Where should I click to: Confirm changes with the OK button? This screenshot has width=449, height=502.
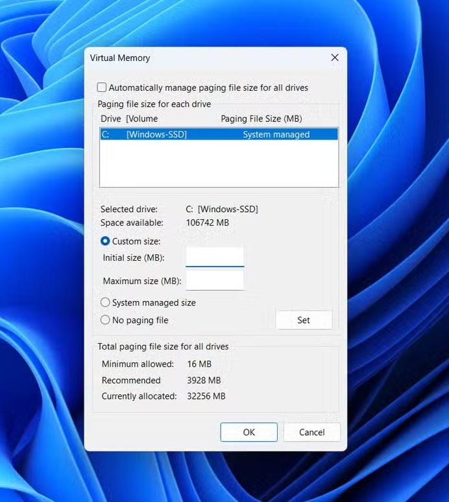249,432
